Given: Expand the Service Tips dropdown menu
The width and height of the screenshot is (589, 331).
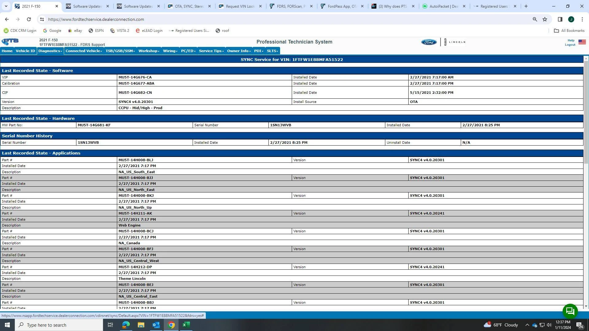Looking at the screenshot, I should [211, 51].
